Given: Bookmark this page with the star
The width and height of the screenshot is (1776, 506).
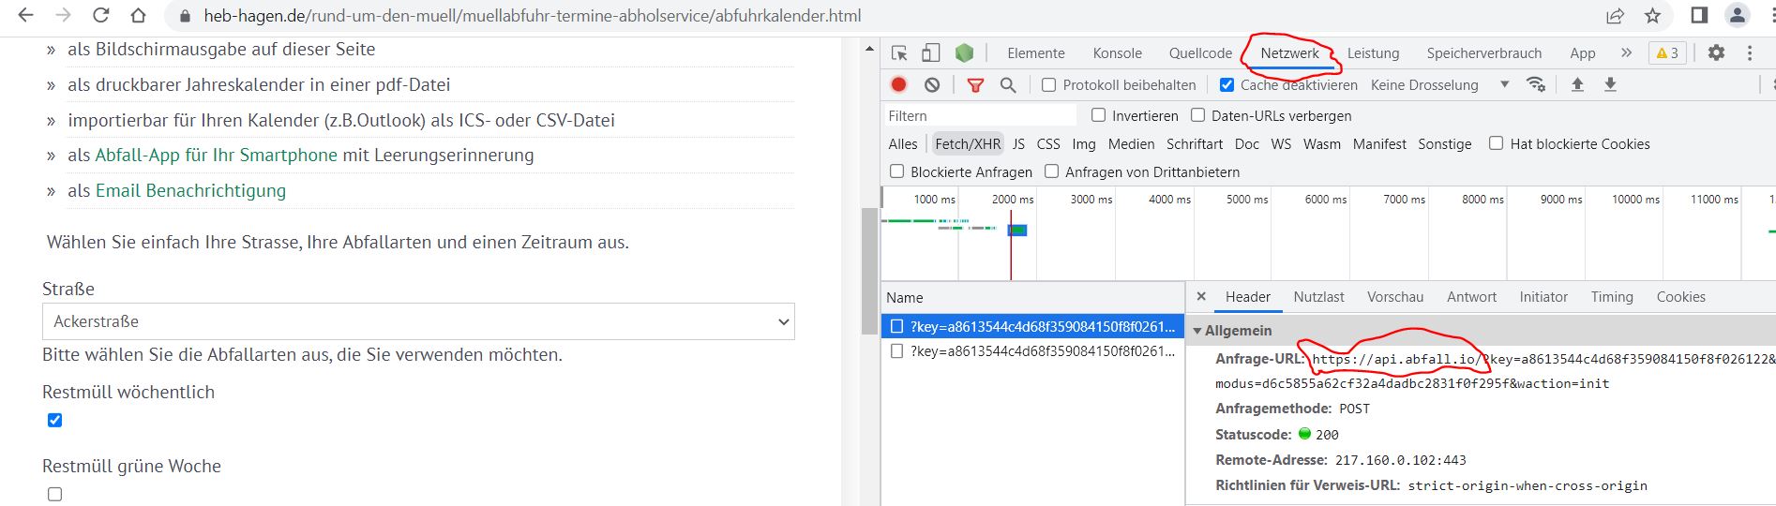Looking at the screenshot, I should (x=1652, y=16).
